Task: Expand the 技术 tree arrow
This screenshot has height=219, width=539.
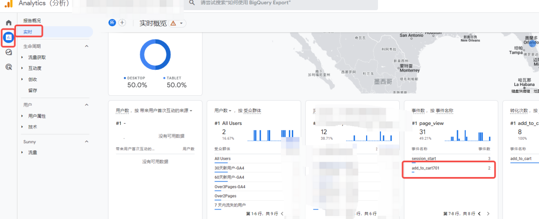Action: point(23,127)
